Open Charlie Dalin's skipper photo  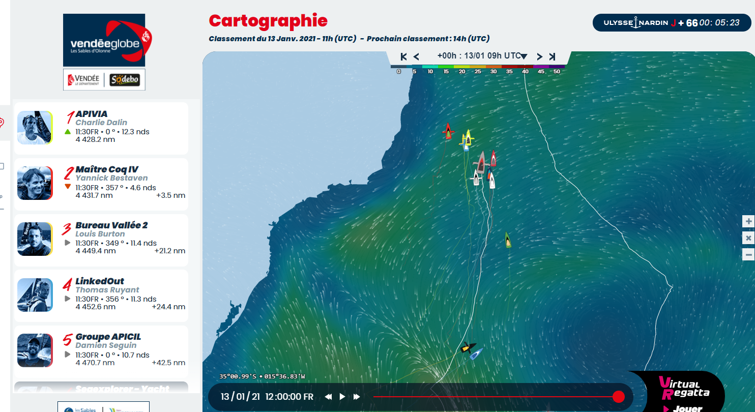tap(35, 128)
